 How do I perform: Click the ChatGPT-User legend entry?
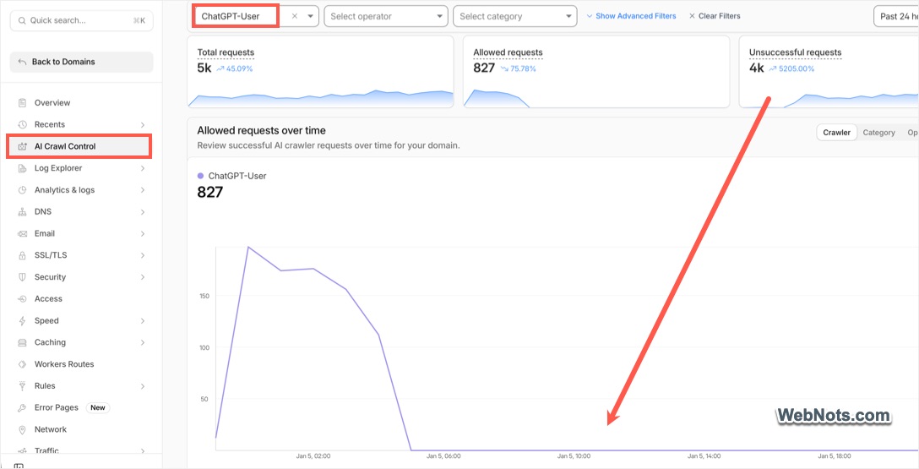[232, 176]
